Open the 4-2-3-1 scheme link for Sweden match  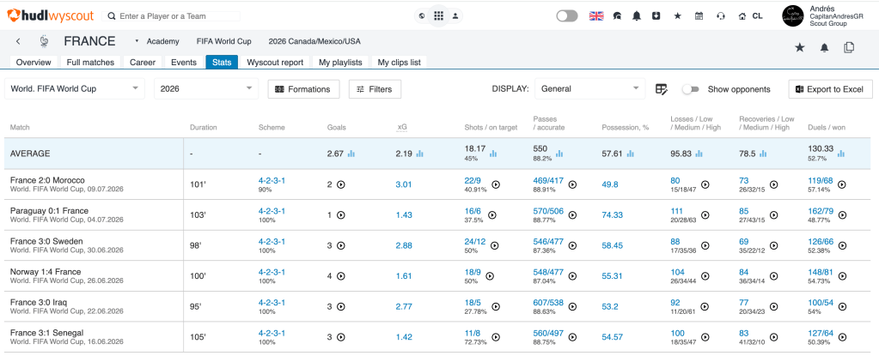pos(272,241)
